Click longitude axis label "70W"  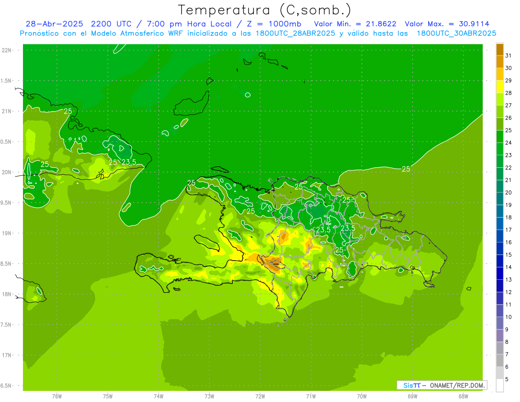pyautogui.click(x=362, y=396)
